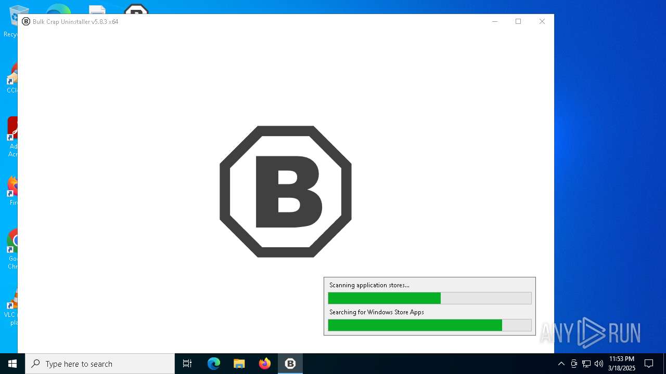Click the 'Scanning application stores...' status text

[x=369, y=285]
